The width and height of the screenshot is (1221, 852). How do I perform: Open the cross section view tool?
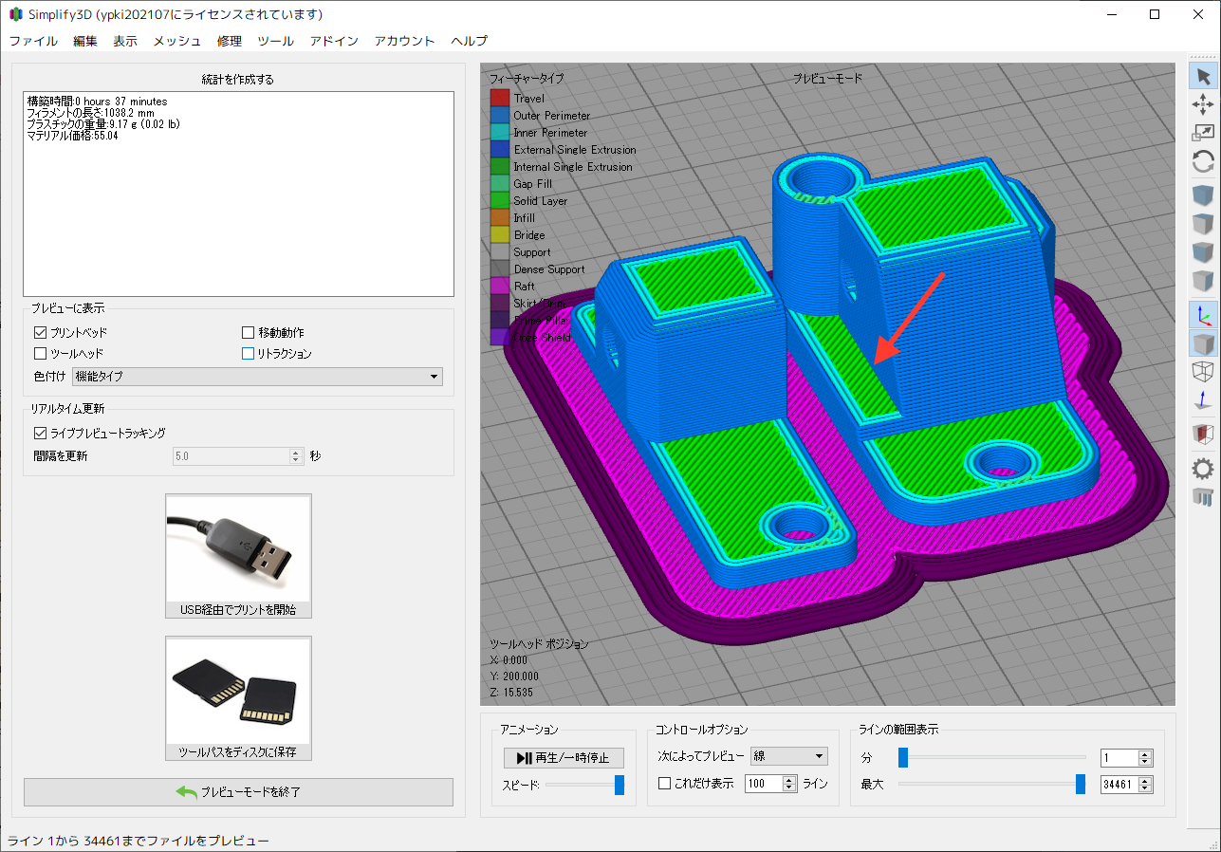pyautogui.click(x=1203, y=434)
